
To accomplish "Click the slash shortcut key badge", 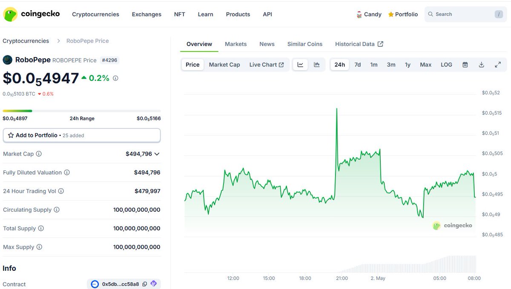I will [x=499, y=14].
